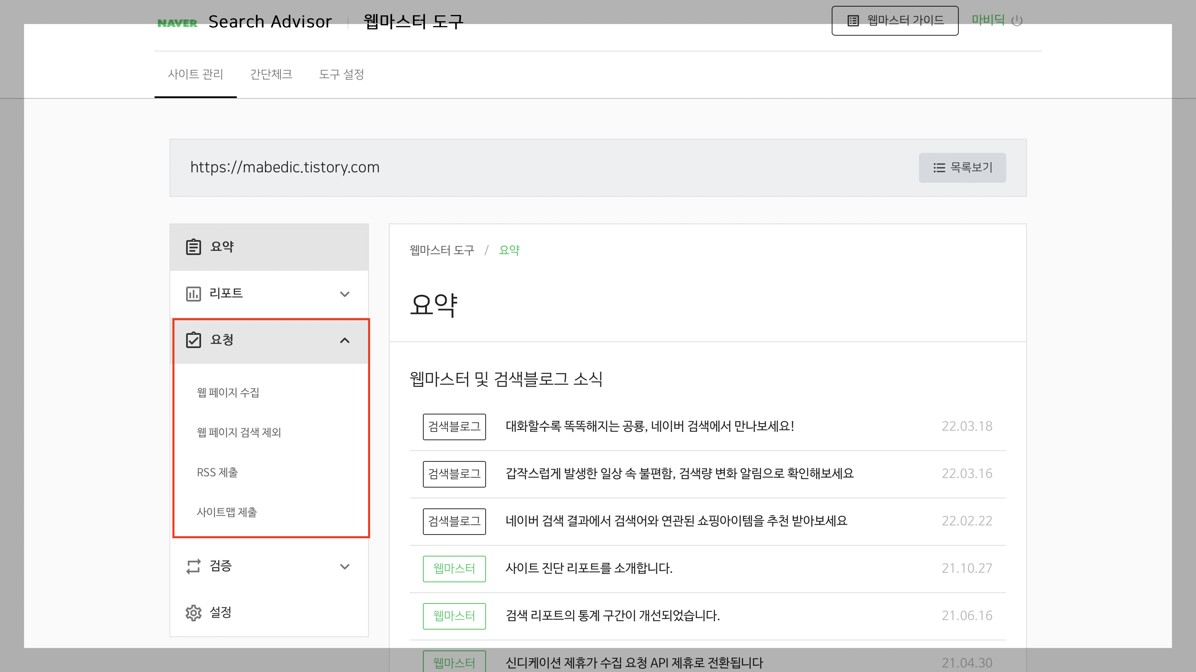The width and height of the screenshot is (1196, 672).
Task: Open the 사이트 진단 리포트 news post
Action: [x=588, y=568]
